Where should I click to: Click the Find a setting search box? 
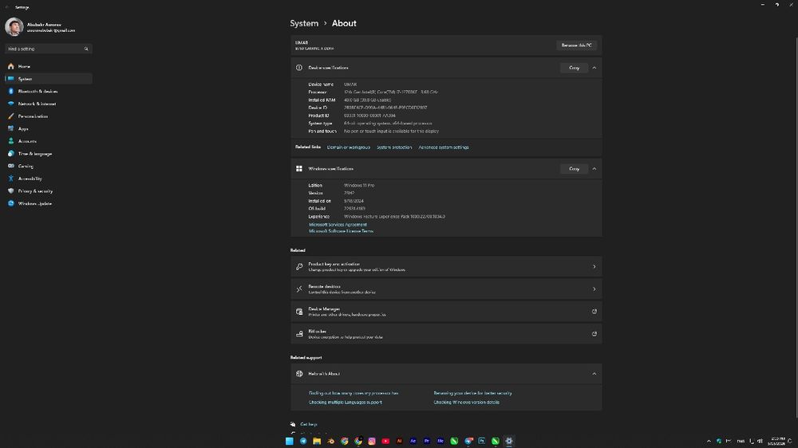click(x=48, y=49)
